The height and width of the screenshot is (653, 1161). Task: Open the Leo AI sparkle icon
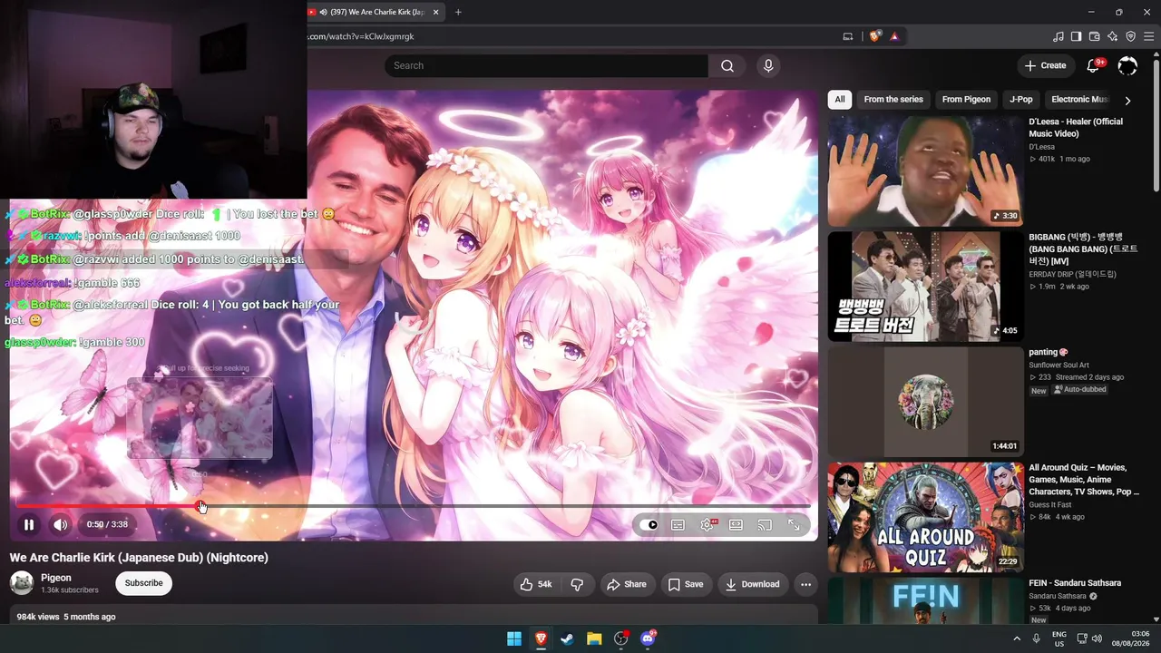[x=1113, y=36]
